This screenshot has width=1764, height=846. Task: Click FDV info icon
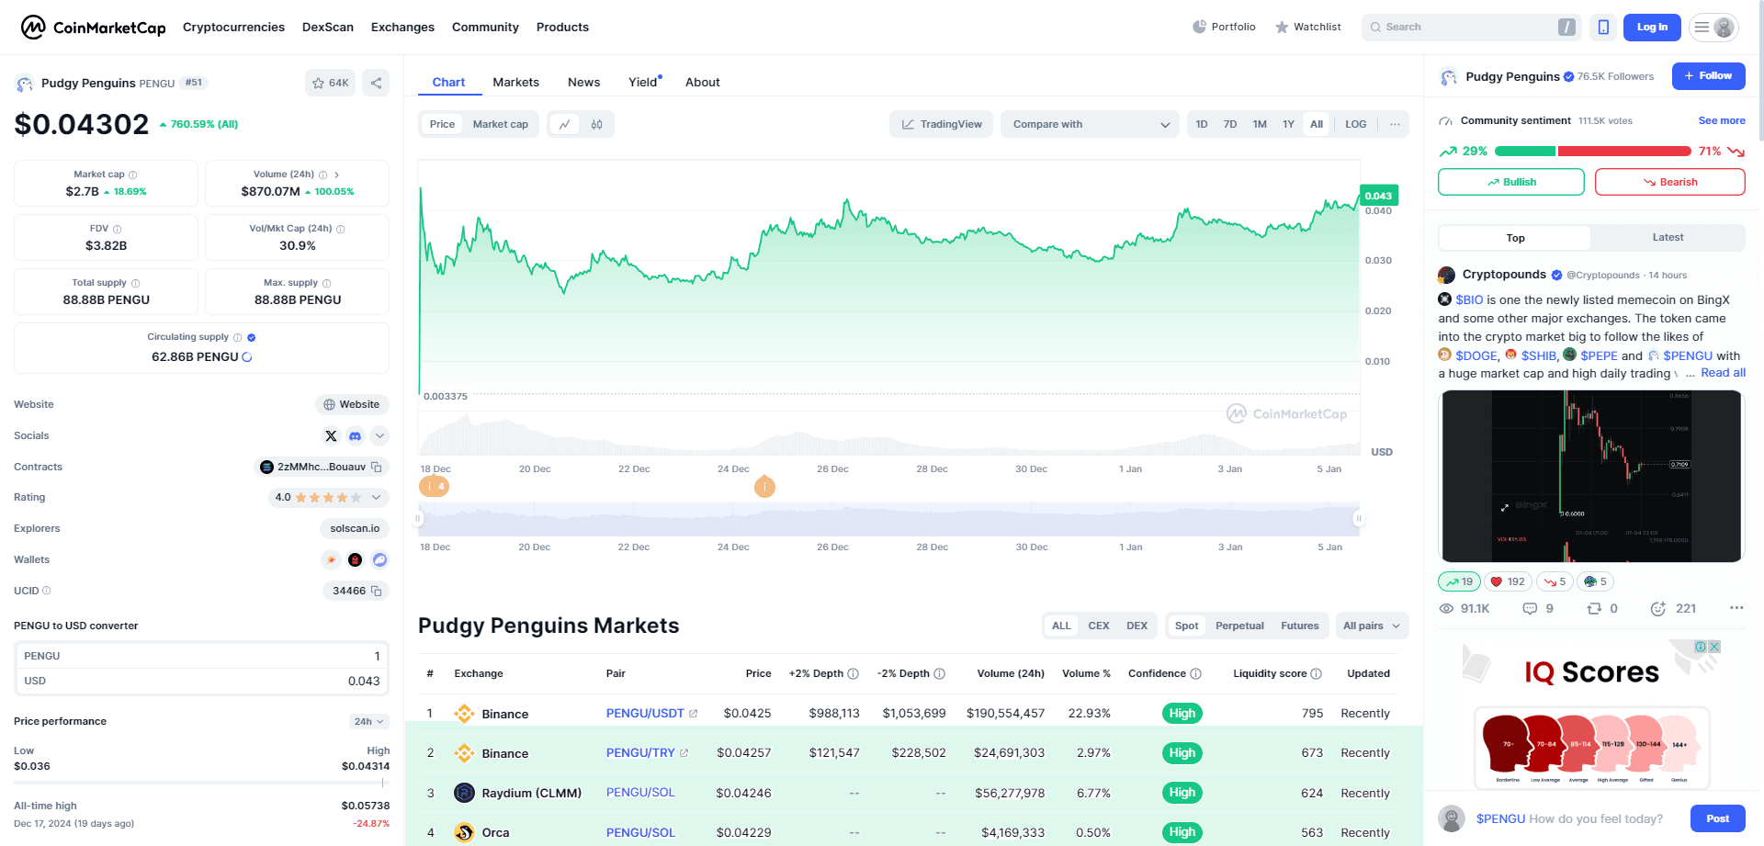(x=117, y=229)
